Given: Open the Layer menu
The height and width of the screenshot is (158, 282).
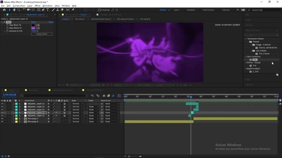Looking at the screenshot, I should (x=30, y=6).
